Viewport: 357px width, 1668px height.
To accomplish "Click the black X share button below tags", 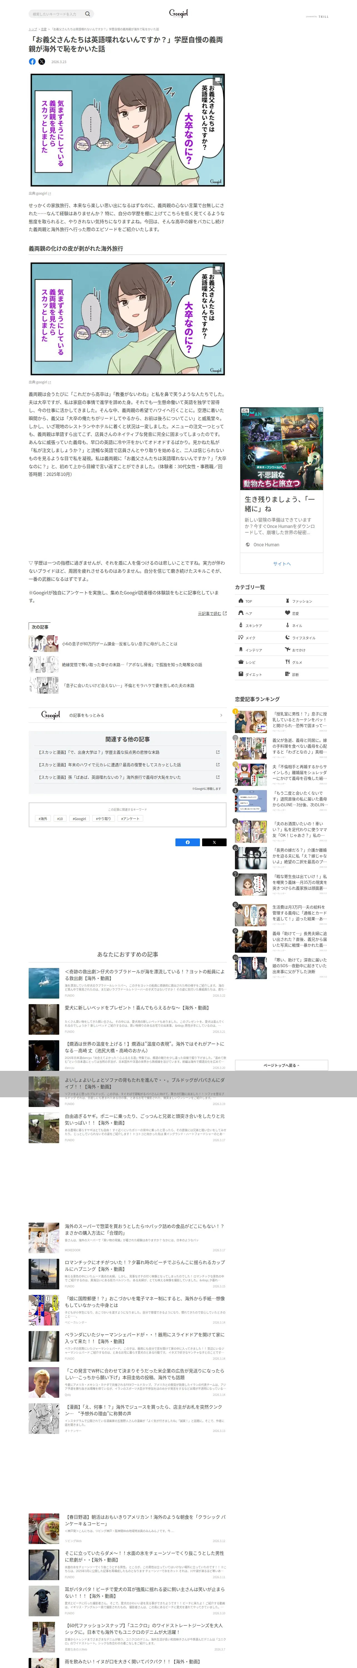I will [214, 842].
